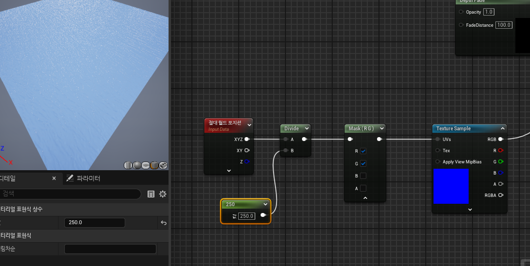This screenshot has height=266, width=530.
Task: Select the 디테일 tab
Action: coord(8,178)
